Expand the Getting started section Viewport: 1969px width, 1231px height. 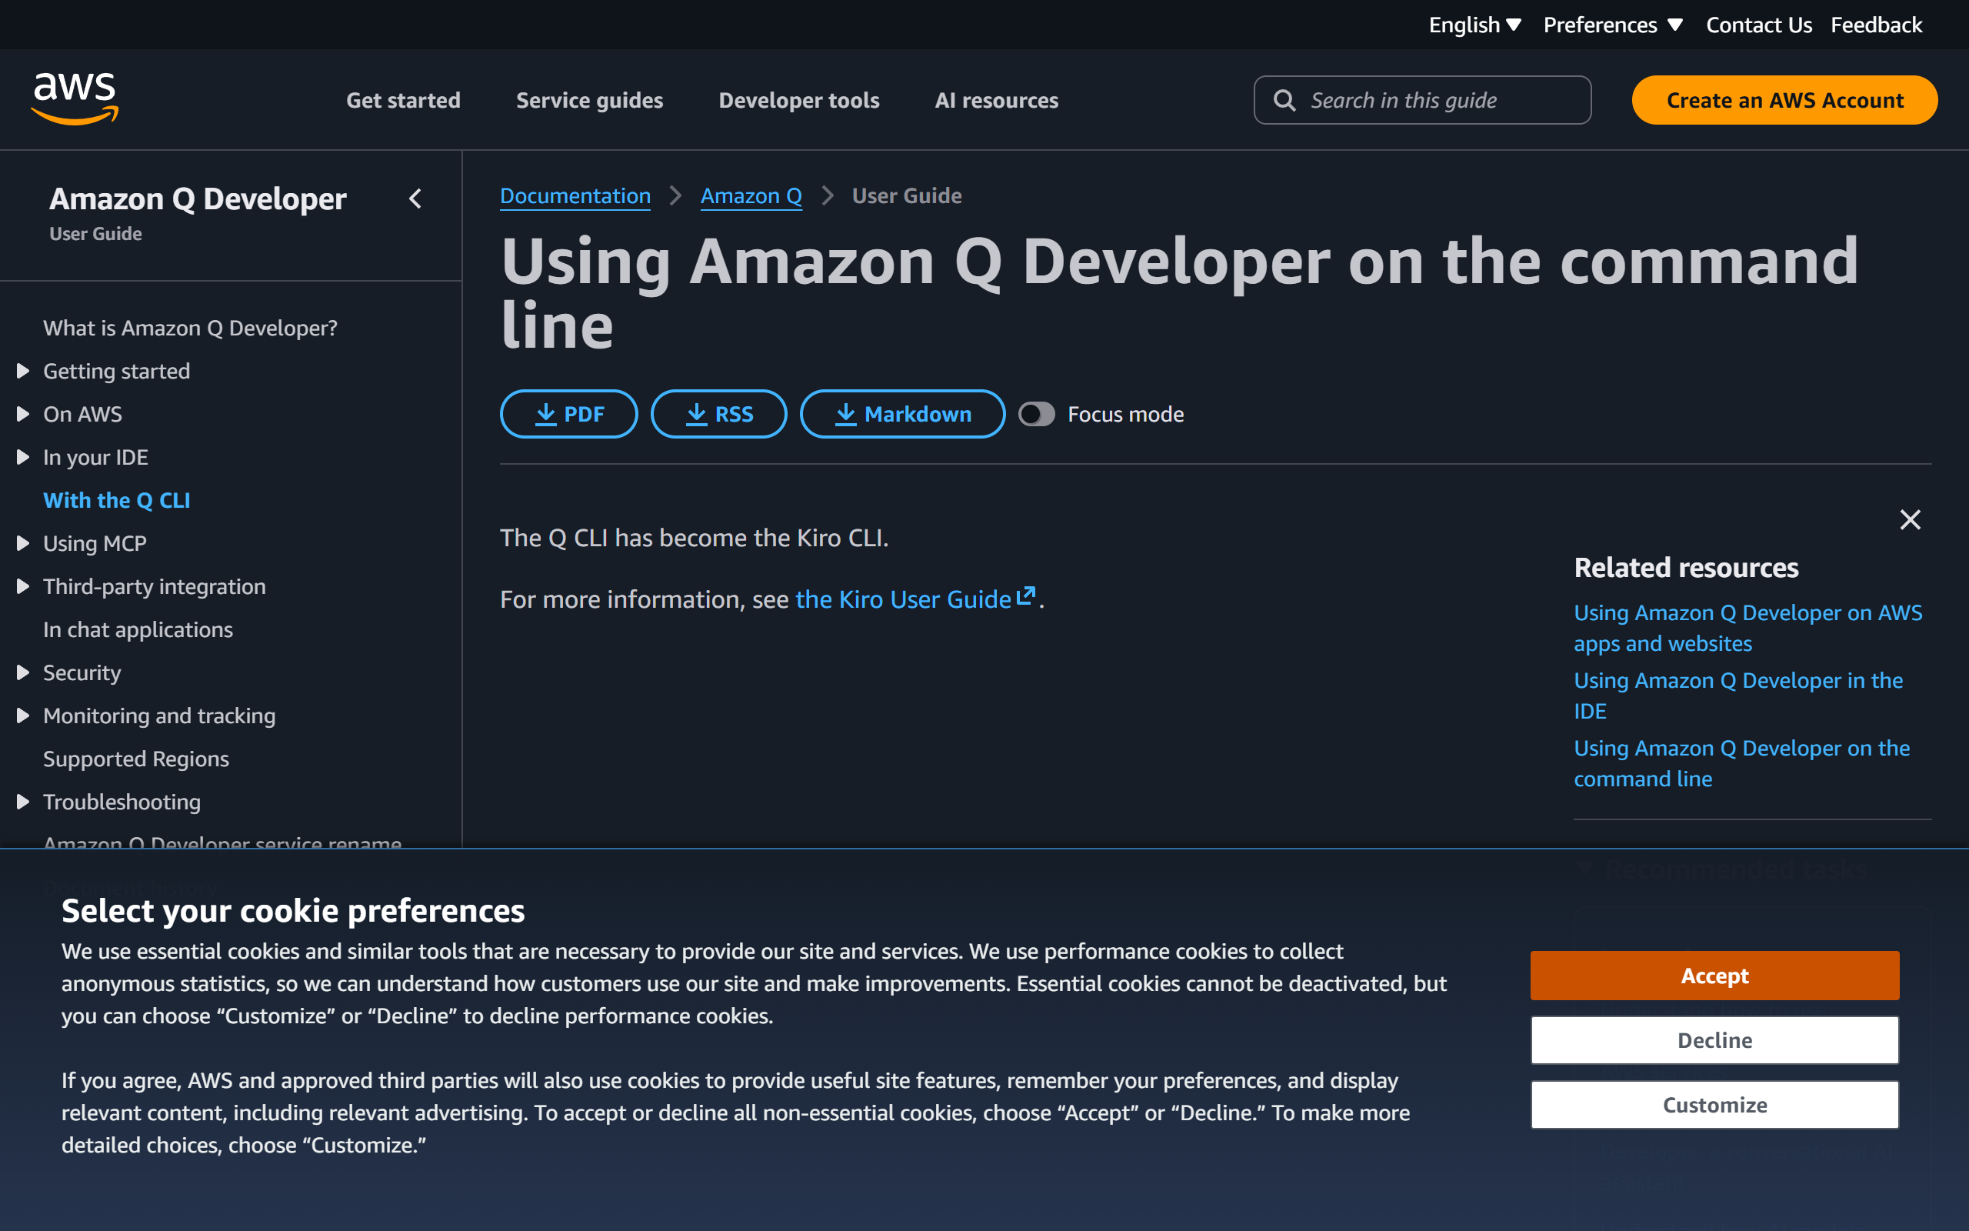pos(23,372)
